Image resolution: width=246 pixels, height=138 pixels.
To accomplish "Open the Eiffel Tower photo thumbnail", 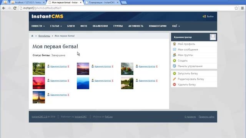I will [x=39, y=97].
